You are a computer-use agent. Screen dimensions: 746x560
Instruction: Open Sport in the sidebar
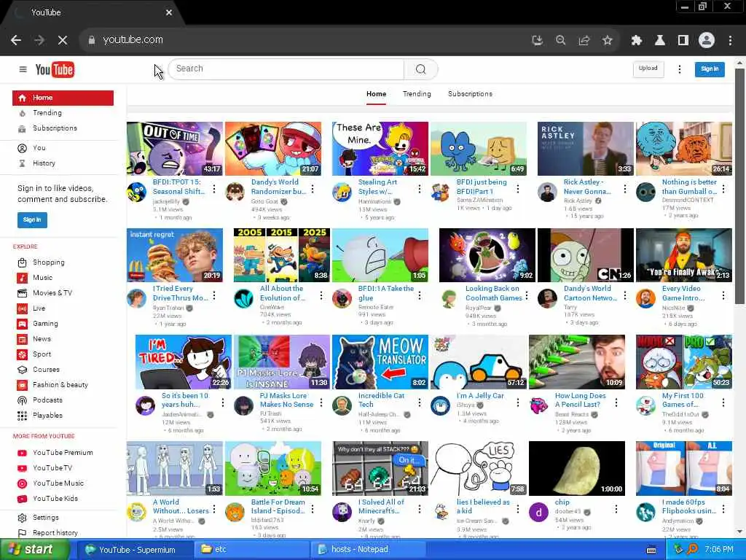[63, 354]
